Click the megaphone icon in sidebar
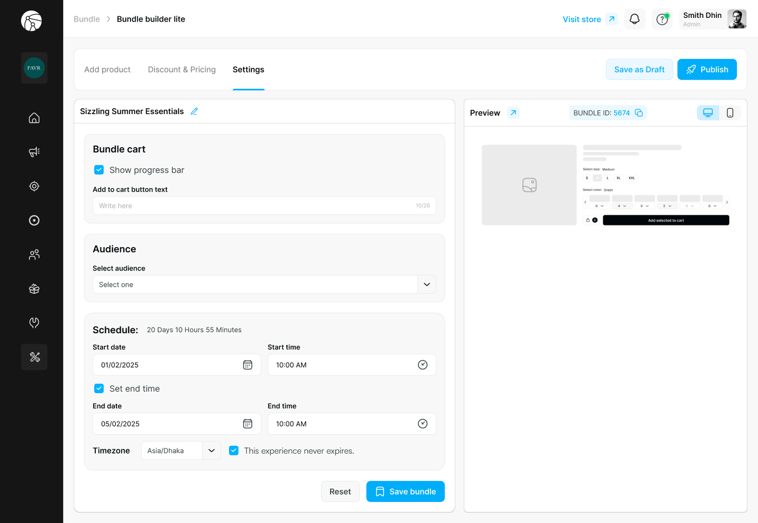Screen dimensions: 758x523 [x=34, y=152]
